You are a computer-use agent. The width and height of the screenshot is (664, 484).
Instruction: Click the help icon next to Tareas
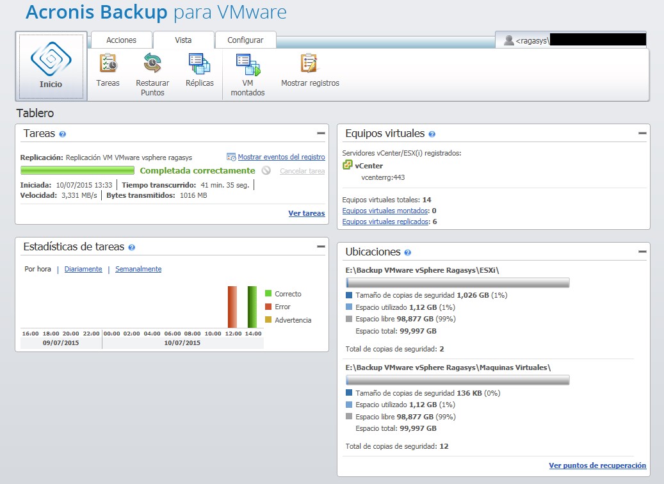63,134
